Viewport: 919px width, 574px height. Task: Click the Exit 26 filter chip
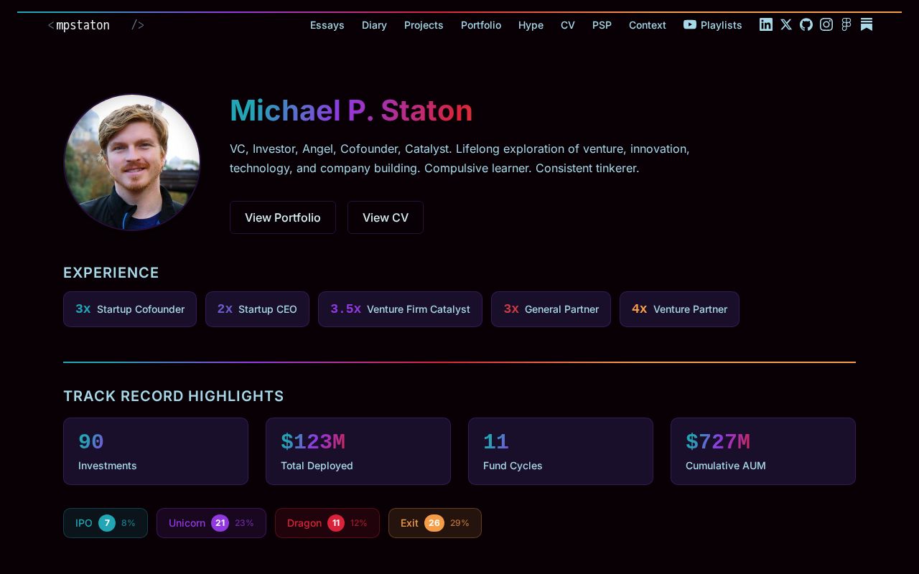coord(435,523)
